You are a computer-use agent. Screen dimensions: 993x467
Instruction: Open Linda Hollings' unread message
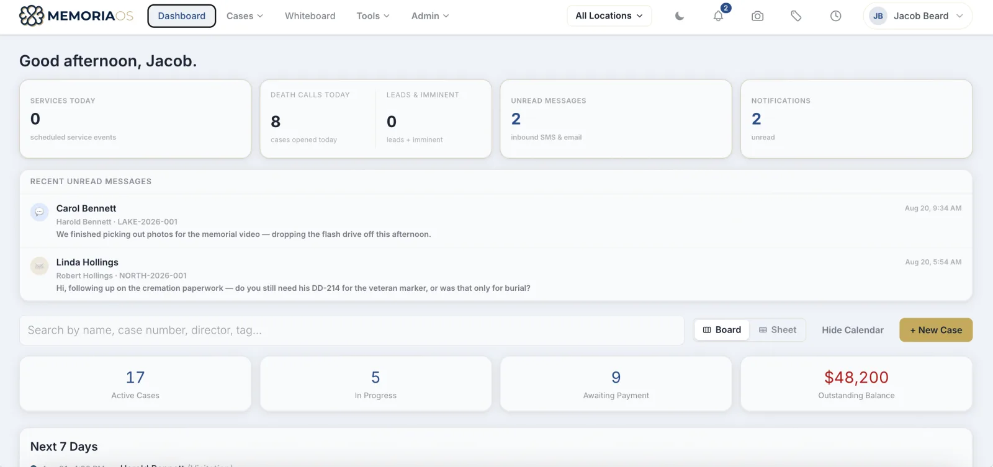pos(496,275)
